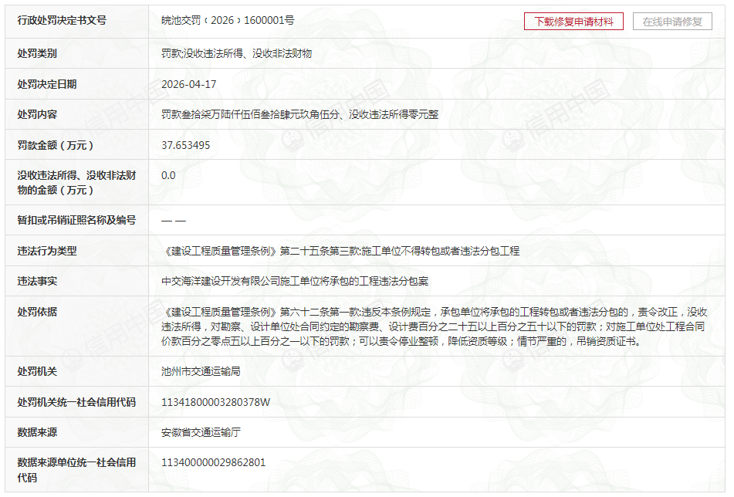Click the credit code 11341800003280378W
Image resolution: width=734 pixels, height=497 pixels.
pyautogui.click(x=215, y=402)
